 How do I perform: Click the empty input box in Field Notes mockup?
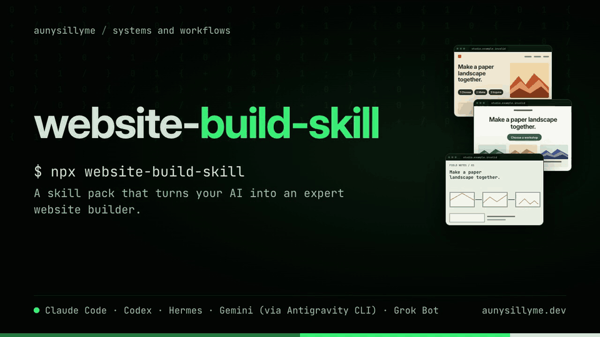point(467,218)
